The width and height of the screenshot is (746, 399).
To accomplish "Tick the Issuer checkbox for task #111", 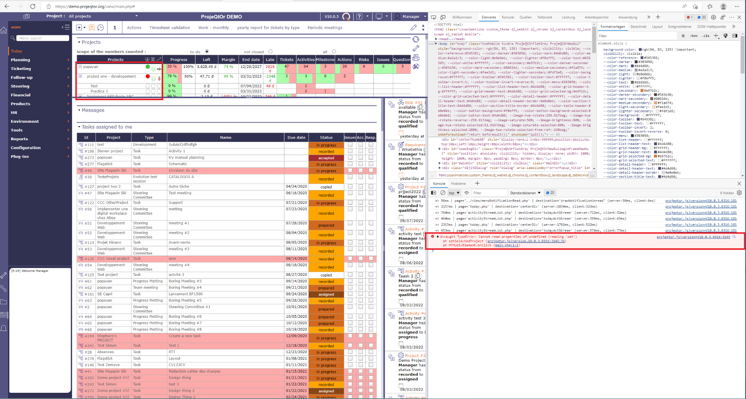I will pyautogui.click(x=350, y=145).
